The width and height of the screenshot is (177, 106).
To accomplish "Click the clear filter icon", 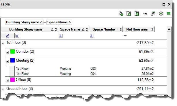I will (x=7, y=36).
